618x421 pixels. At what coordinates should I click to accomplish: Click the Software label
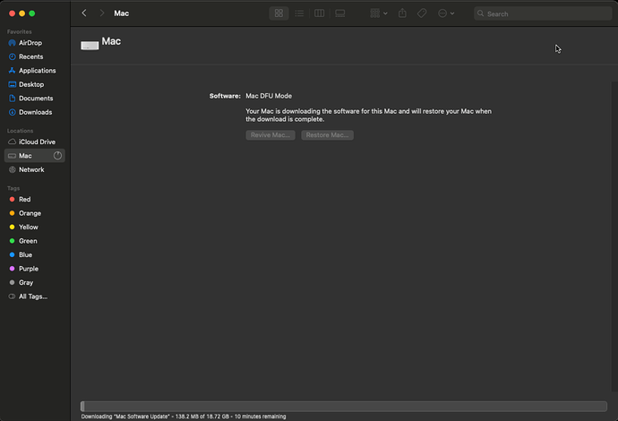(225, 96)
